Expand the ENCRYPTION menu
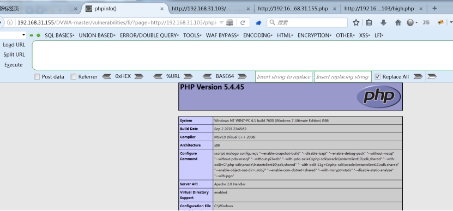 pyautogui.click(x=315, y=35)
